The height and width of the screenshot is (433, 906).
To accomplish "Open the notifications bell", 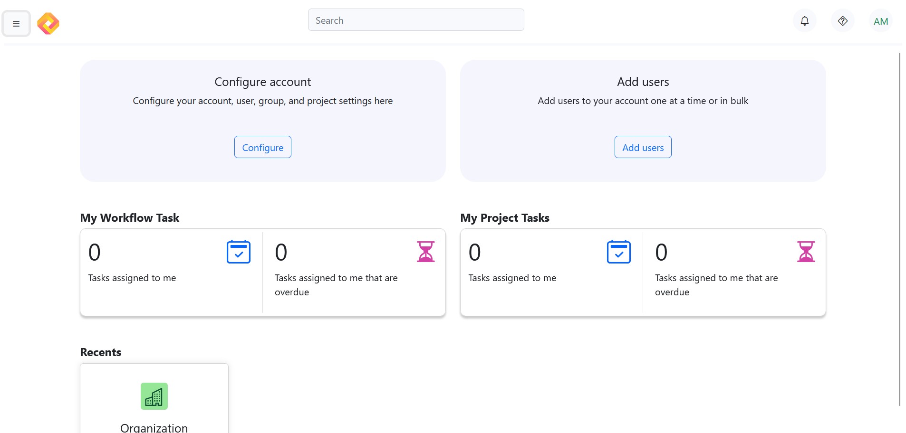I will pos(804,21).
